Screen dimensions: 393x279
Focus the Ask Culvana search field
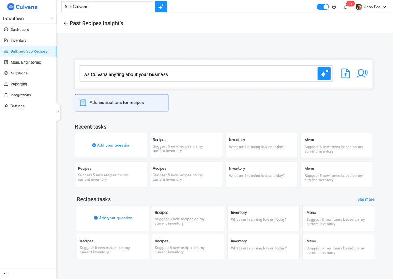(108, 7)
